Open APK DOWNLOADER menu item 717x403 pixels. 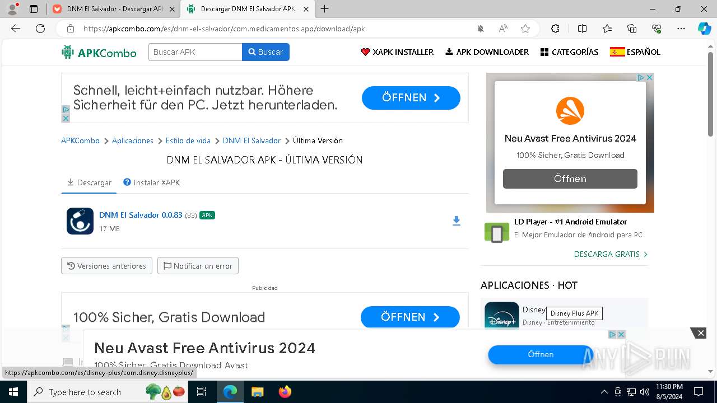point(487,52)
